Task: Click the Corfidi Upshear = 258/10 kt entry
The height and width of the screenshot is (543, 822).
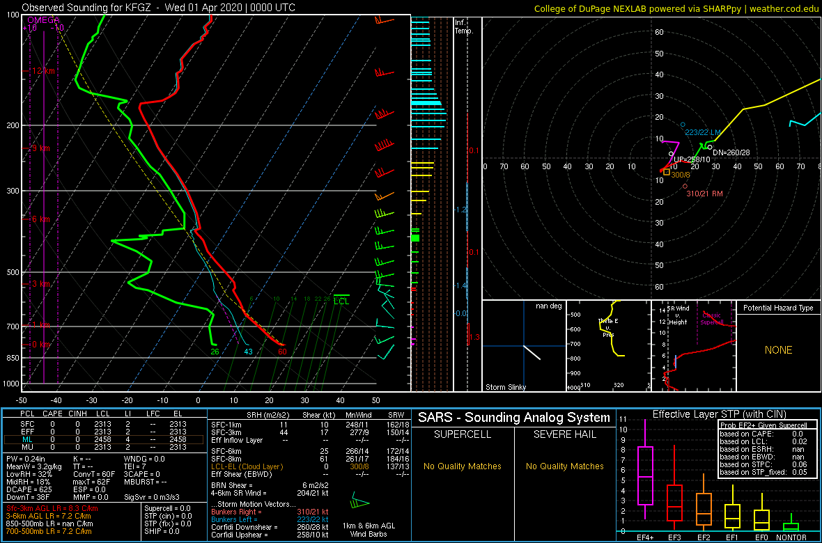Action: pos(270,535)
